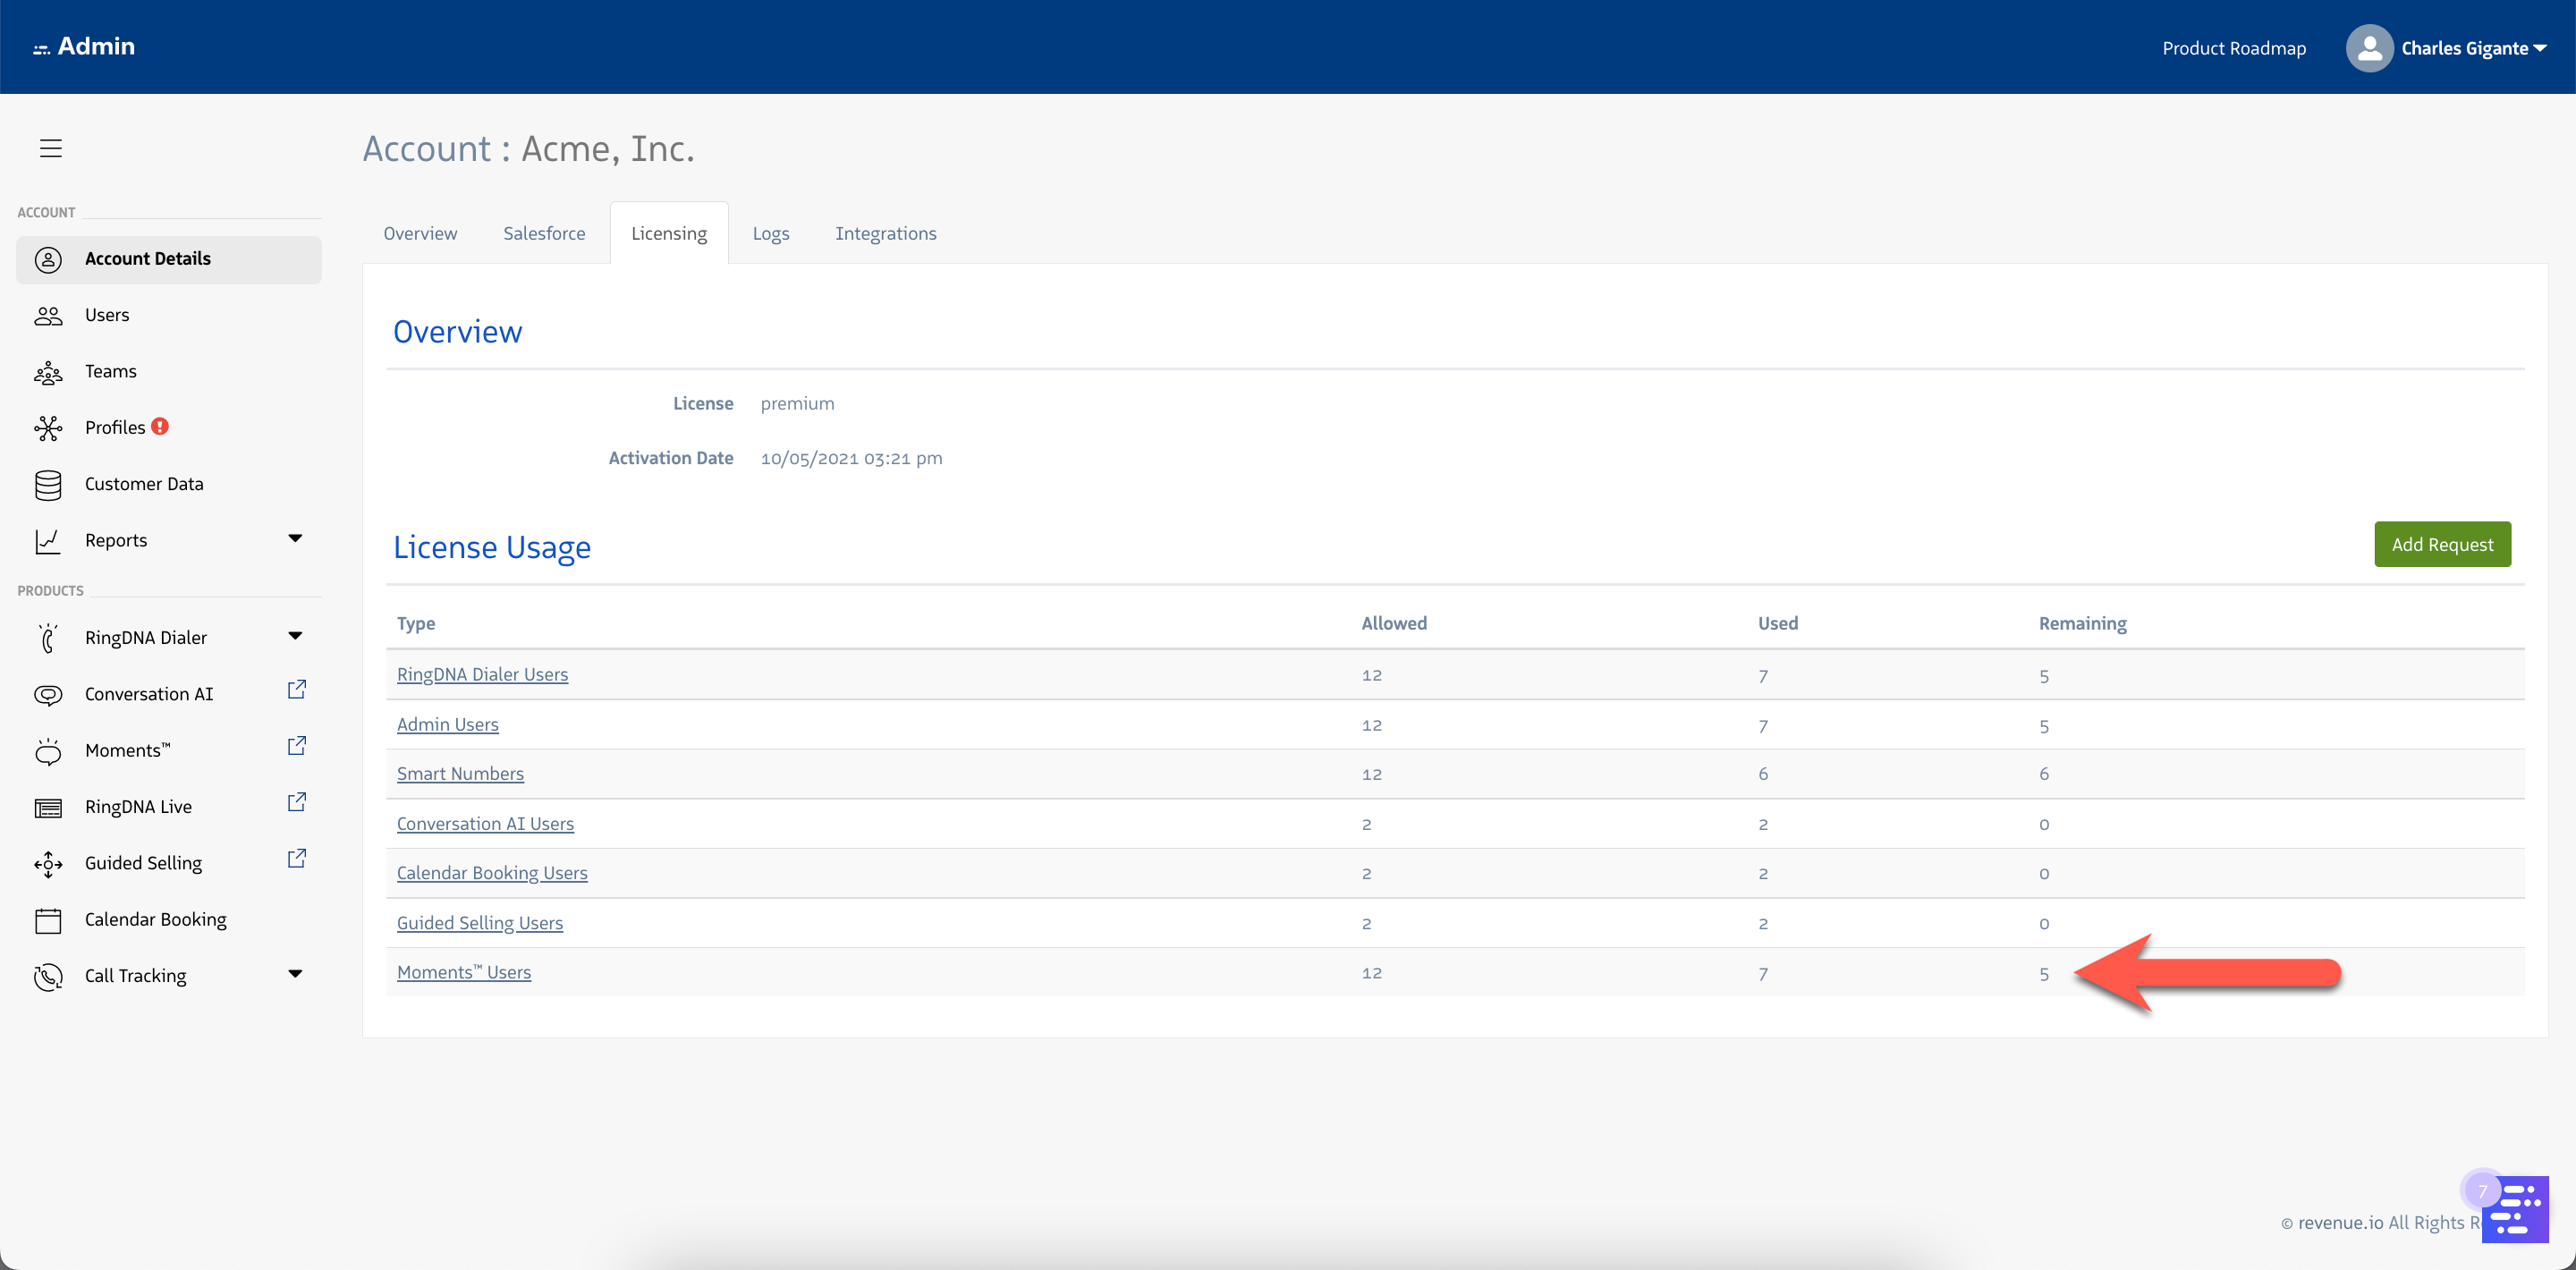Open Calendar Booking in sidebar
Screen dimensions: 2576x1270
(169, 919)
